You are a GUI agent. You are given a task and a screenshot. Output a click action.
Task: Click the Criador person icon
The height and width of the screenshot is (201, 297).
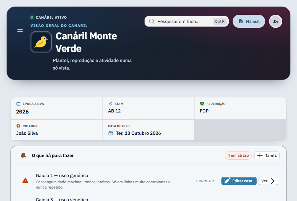tap(18, 126)
